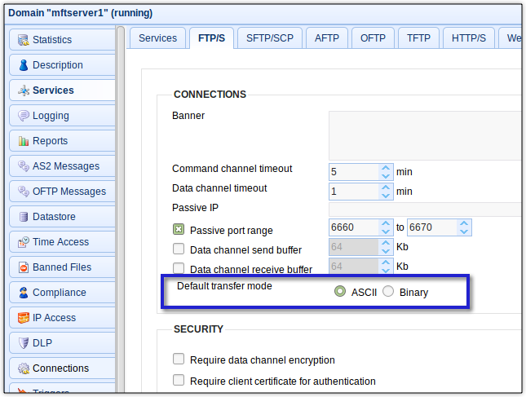
Task: Uncheck the Passive port range checkbox
Action: (x=179, y=230)
